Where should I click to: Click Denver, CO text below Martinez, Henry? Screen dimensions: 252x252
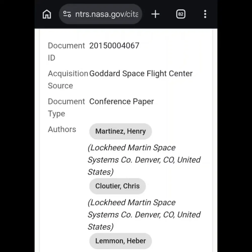155,160
